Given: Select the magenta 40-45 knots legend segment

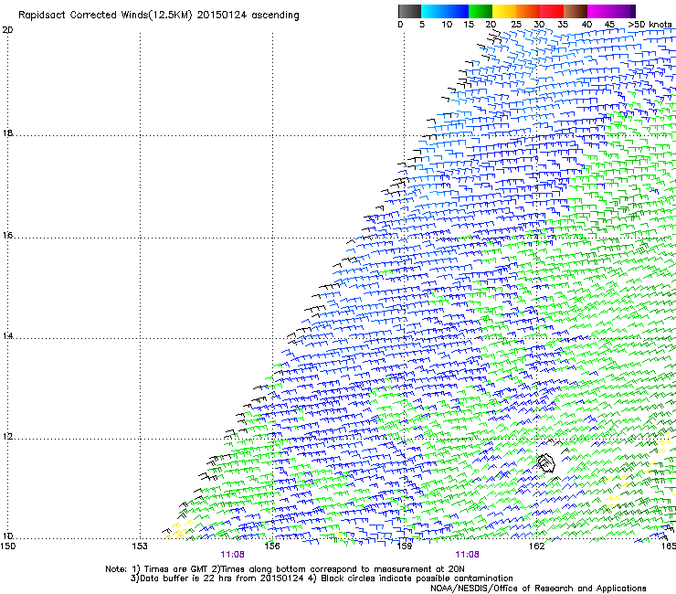Looking at the screenshot, I should (x=599, y=11).
